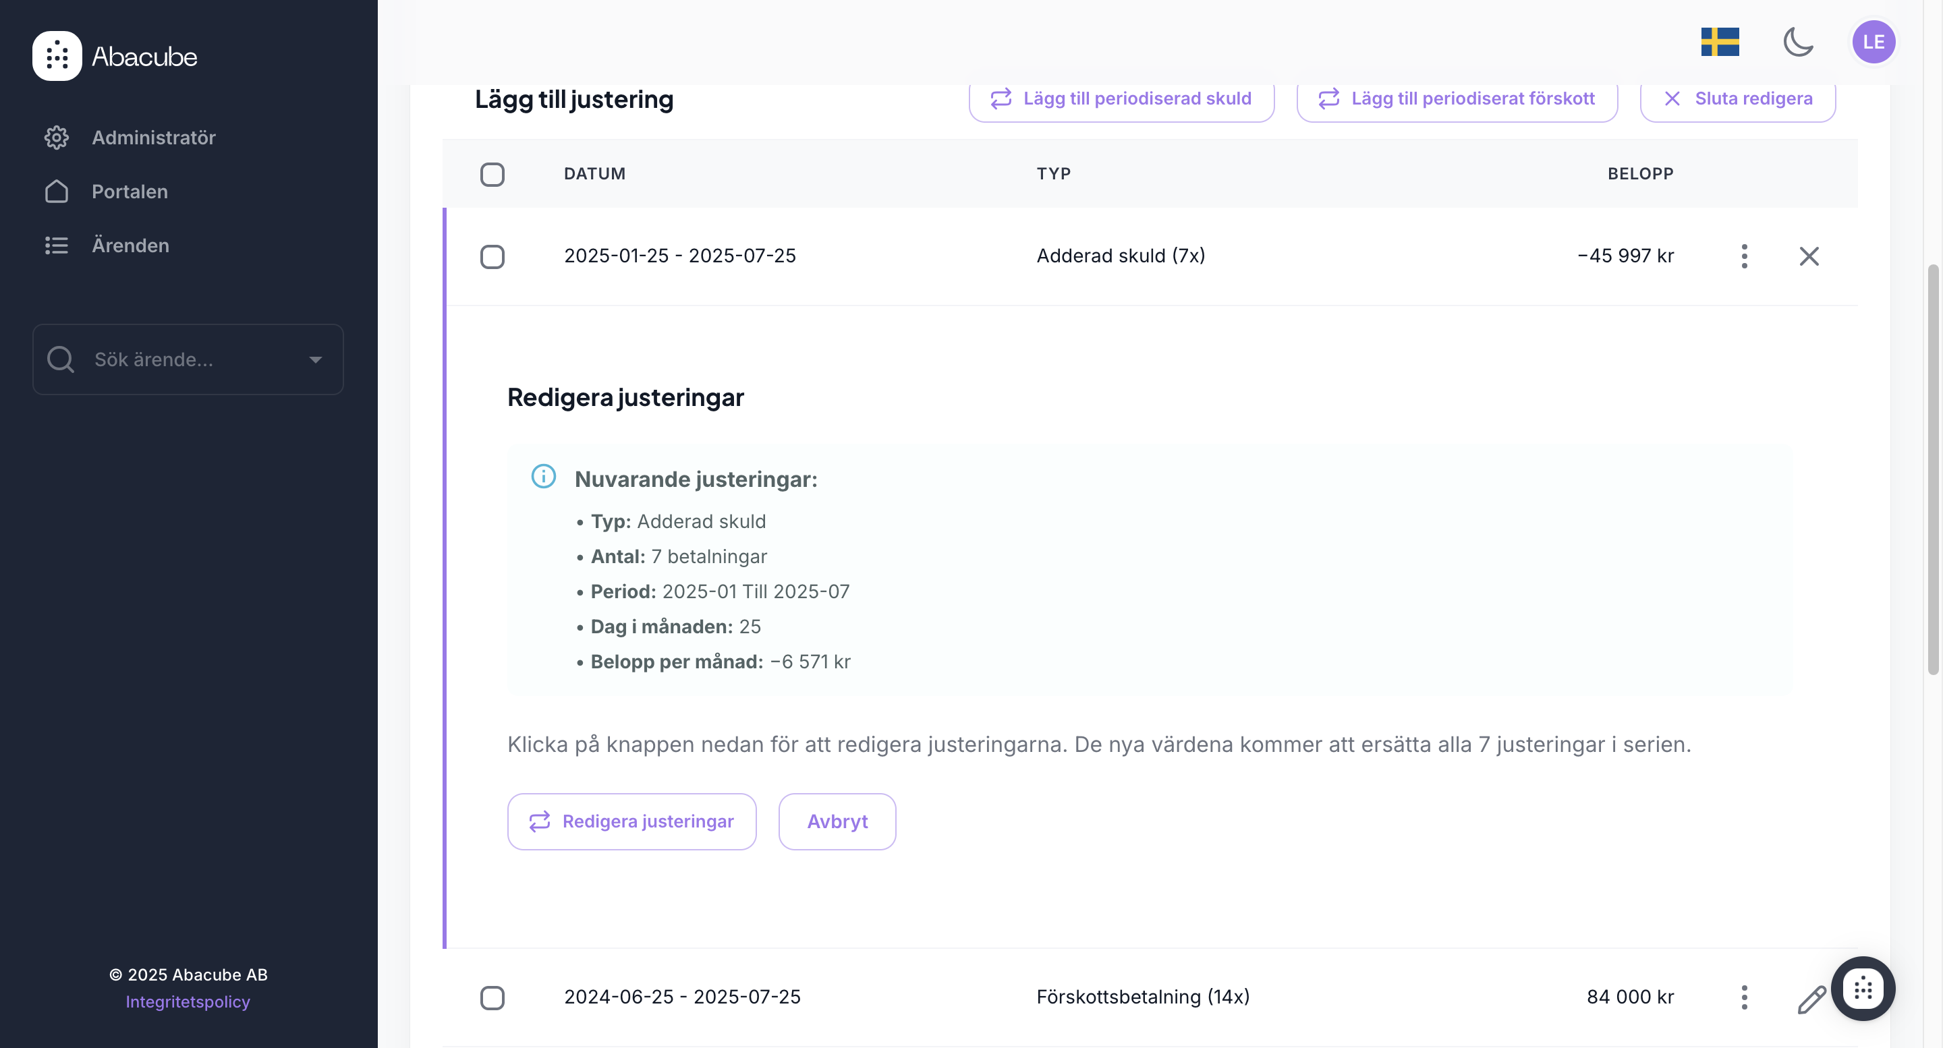Toggle dark mode with the moon icon
The width and height of the screenshot is (1943, 1048).
point(1797,42)
